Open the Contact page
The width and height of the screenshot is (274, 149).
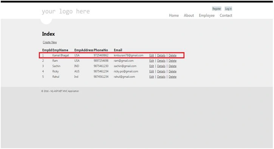tap(226, 15)
